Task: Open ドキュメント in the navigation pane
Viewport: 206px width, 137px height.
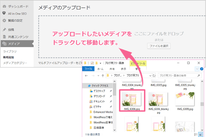Action: pyautogui.click(x=99, y=102)
